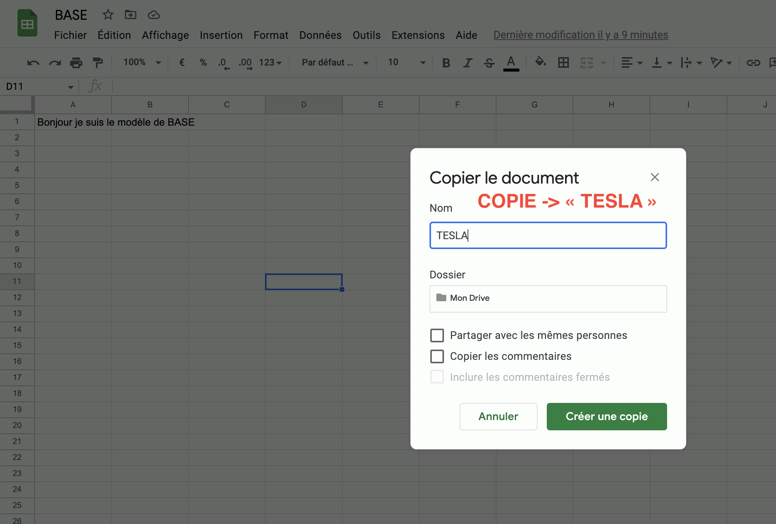This screenshot has width=776, height=524.
Task: Click the text color A swatch
Action: [511, 62]
